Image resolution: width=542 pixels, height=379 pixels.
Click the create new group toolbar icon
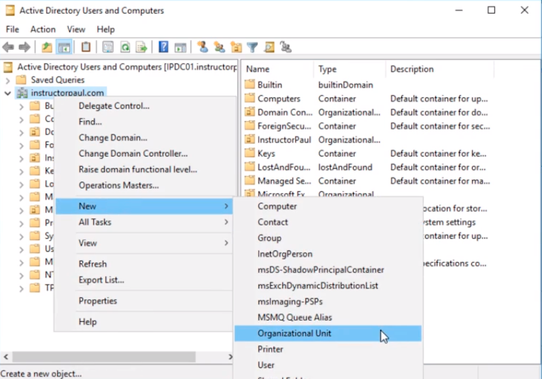click(x=219, y=47)
